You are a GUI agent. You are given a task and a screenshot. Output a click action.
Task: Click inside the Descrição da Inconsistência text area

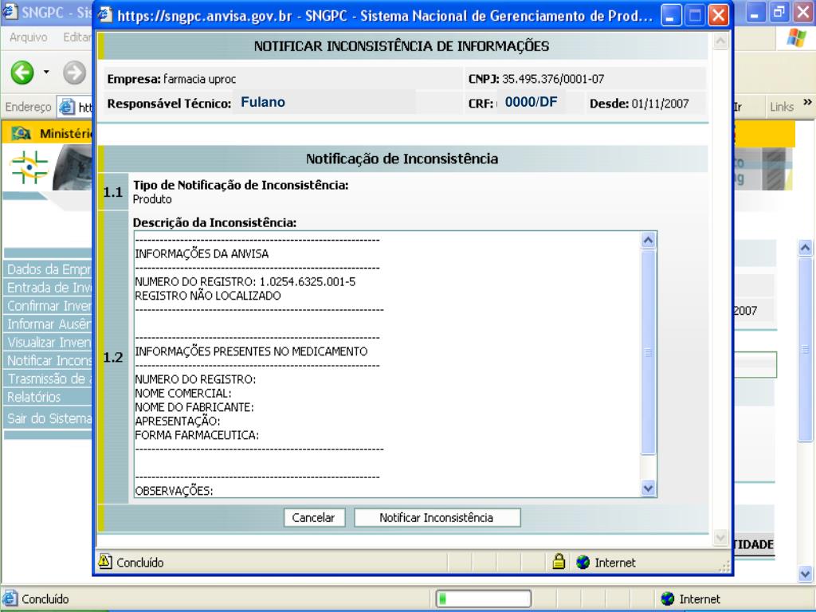388,364
